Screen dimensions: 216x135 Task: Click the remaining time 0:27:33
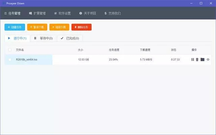[x=175, y=59]
